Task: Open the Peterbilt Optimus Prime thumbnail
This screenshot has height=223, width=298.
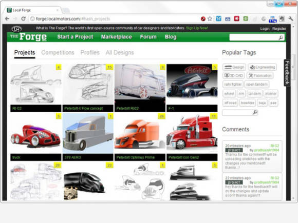Action: pyautogui.click(x=140, y=133)
